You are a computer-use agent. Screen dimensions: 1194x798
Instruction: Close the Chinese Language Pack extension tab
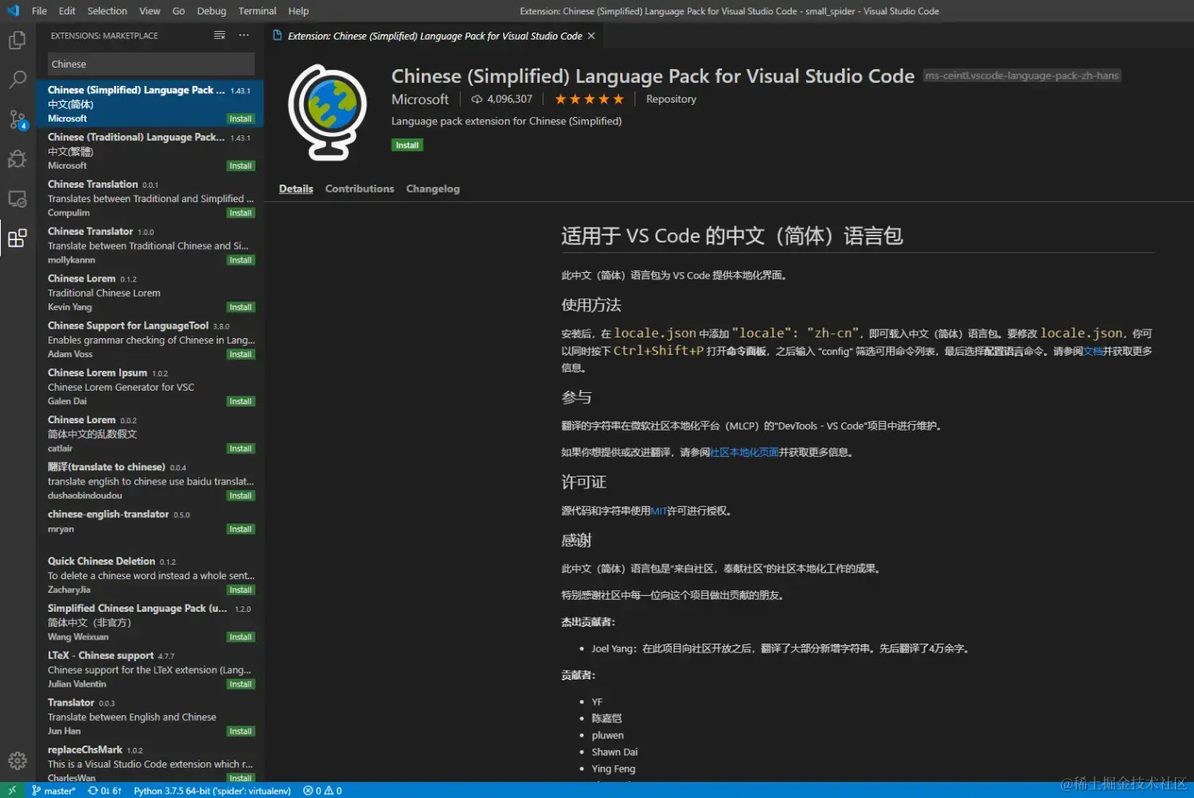(x=591, y=36)
